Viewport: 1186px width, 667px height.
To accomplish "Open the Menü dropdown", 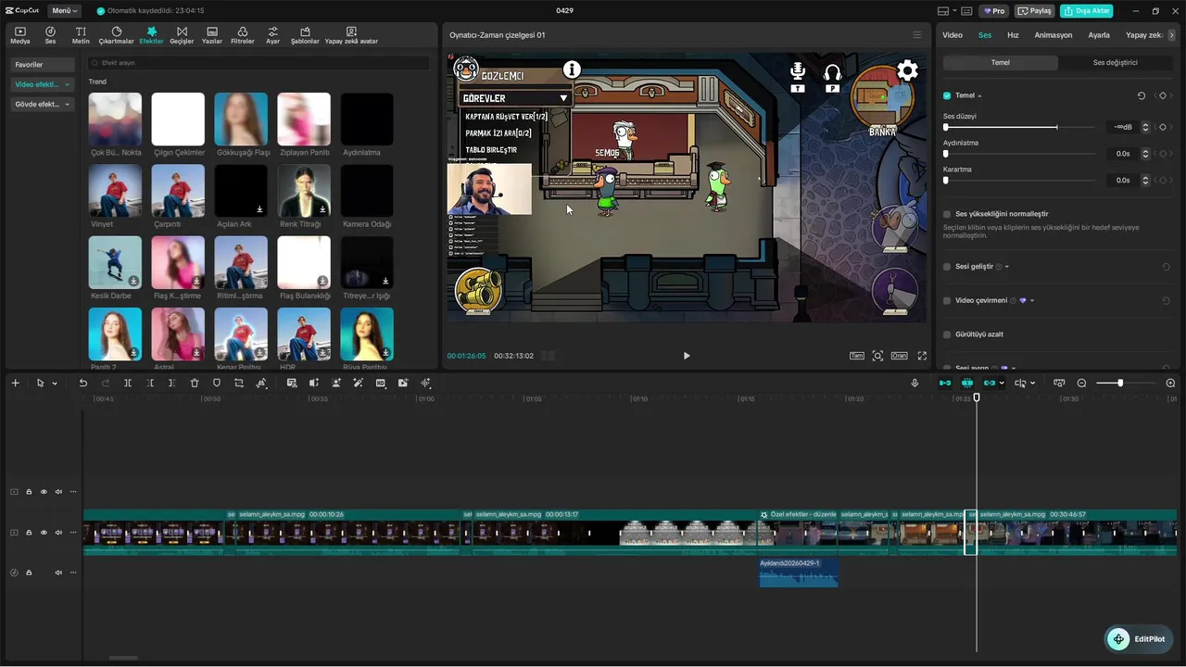I will [65, 11].
